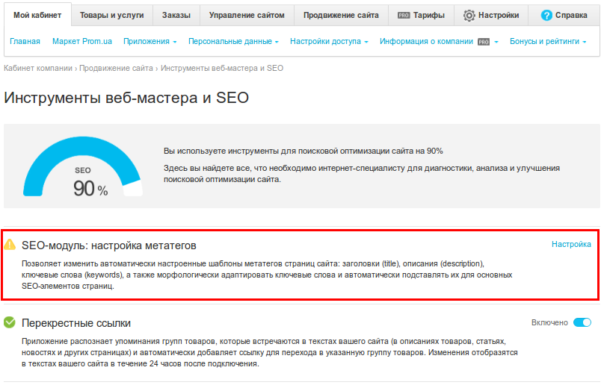Click the PRO badge next to Информация о компании
The height and width of the screenshot is (388, 604).
pyautogui.click(x=484, y=42)
